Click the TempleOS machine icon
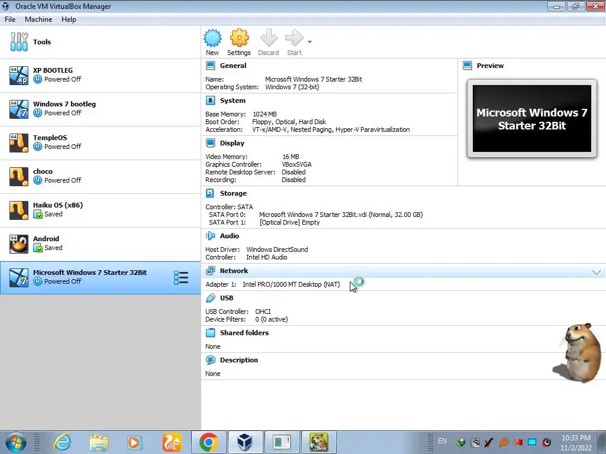This screenshot has width=606, height=454. click(19, 143)
